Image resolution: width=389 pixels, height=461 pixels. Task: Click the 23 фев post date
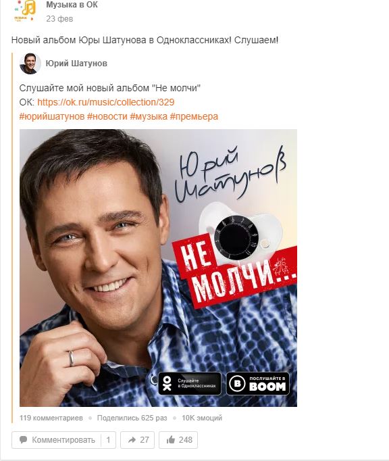(59, 18)
